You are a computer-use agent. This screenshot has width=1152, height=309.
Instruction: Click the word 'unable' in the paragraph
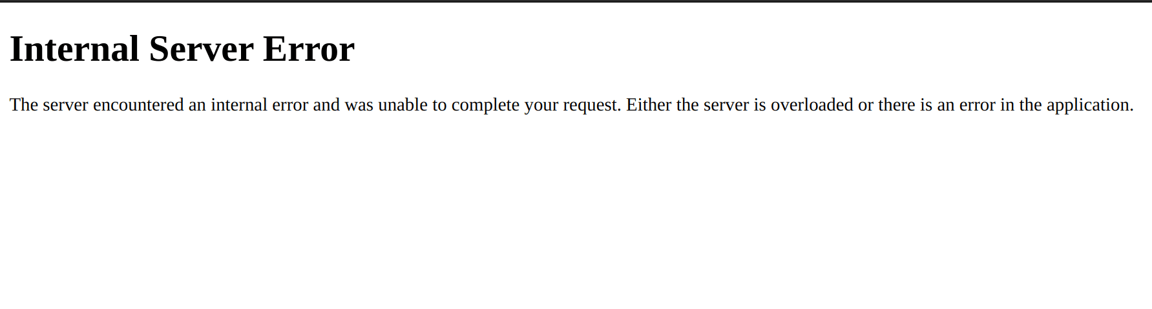(x=403, y=105)
